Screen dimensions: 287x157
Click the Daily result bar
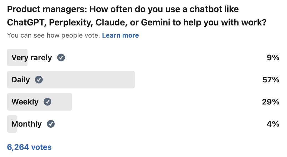pyautogui.click(x=71, y=80)
